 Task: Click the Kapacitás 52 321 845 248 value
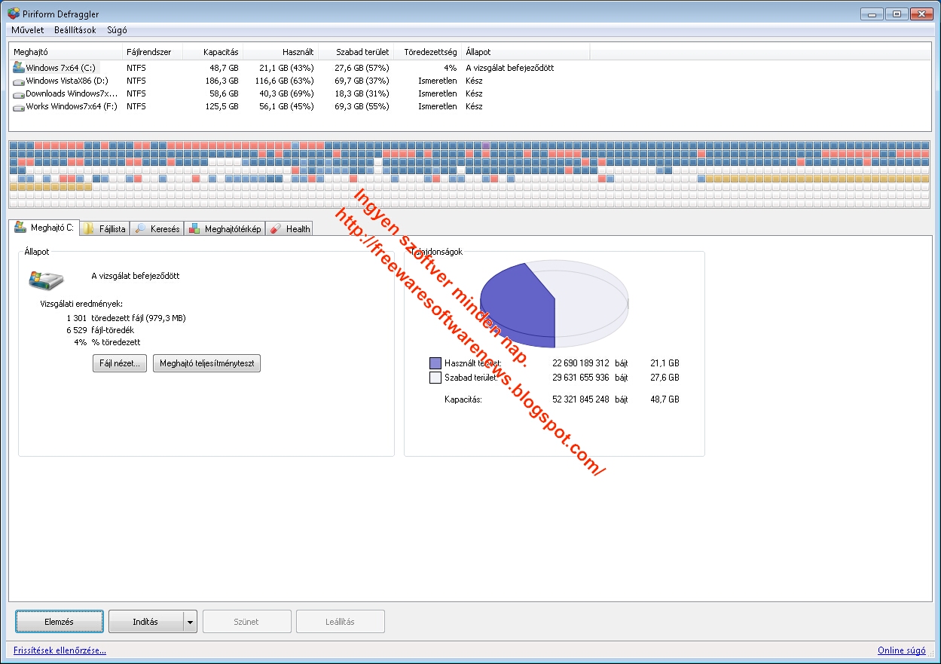(x=581, y=399)
